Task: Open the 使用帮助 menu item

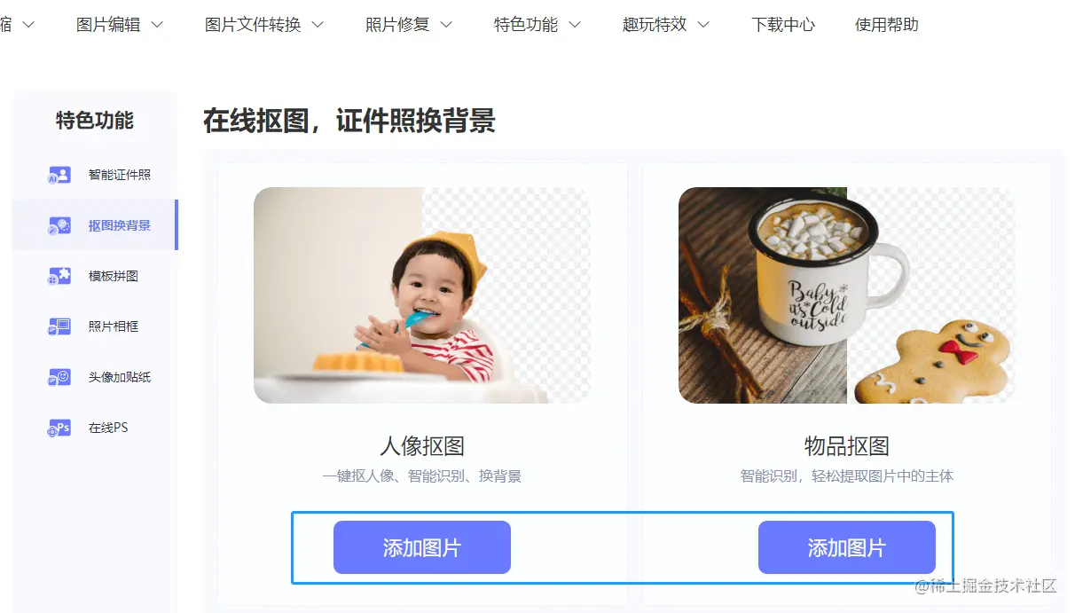Action: coord(887,25)
